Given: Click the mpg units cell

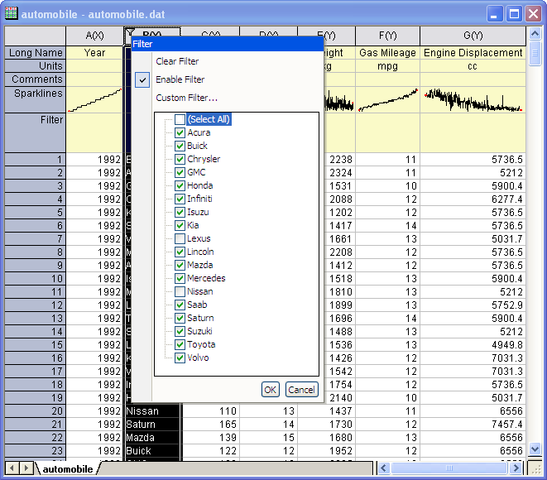Looking at the screenshot, I should click(387, 66).
